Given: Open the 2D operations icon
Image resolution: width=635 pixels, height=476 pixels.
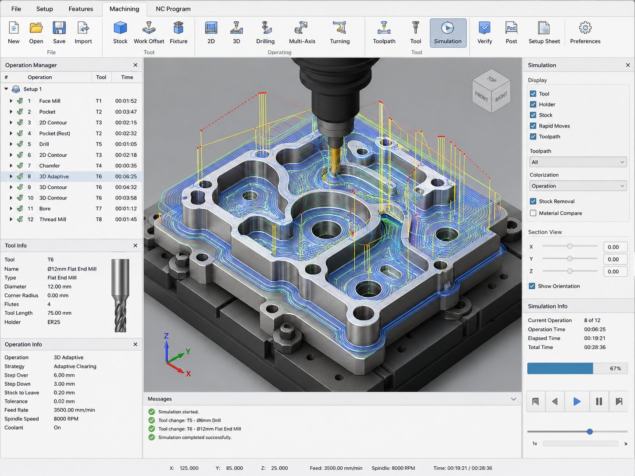Looking at the screenshot, I should pyautogui.click(x=211, y=28).
